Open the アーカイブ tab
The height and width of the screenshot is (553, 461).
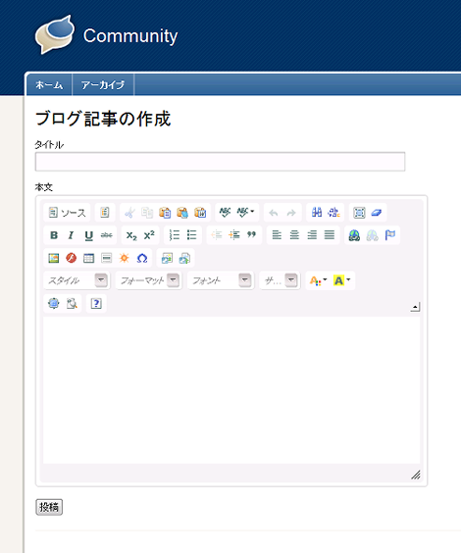[103, 85]
